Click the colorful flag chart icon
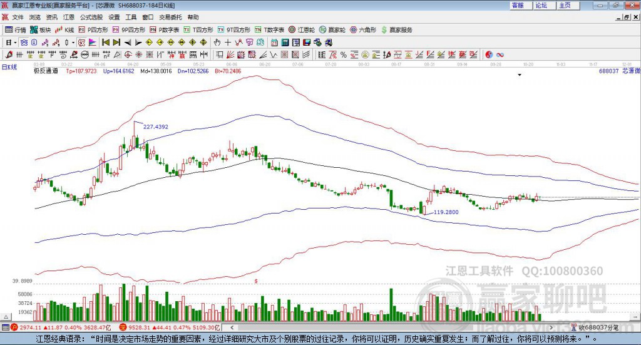Screen dimensions: 641x345 [x=93, y=43]
